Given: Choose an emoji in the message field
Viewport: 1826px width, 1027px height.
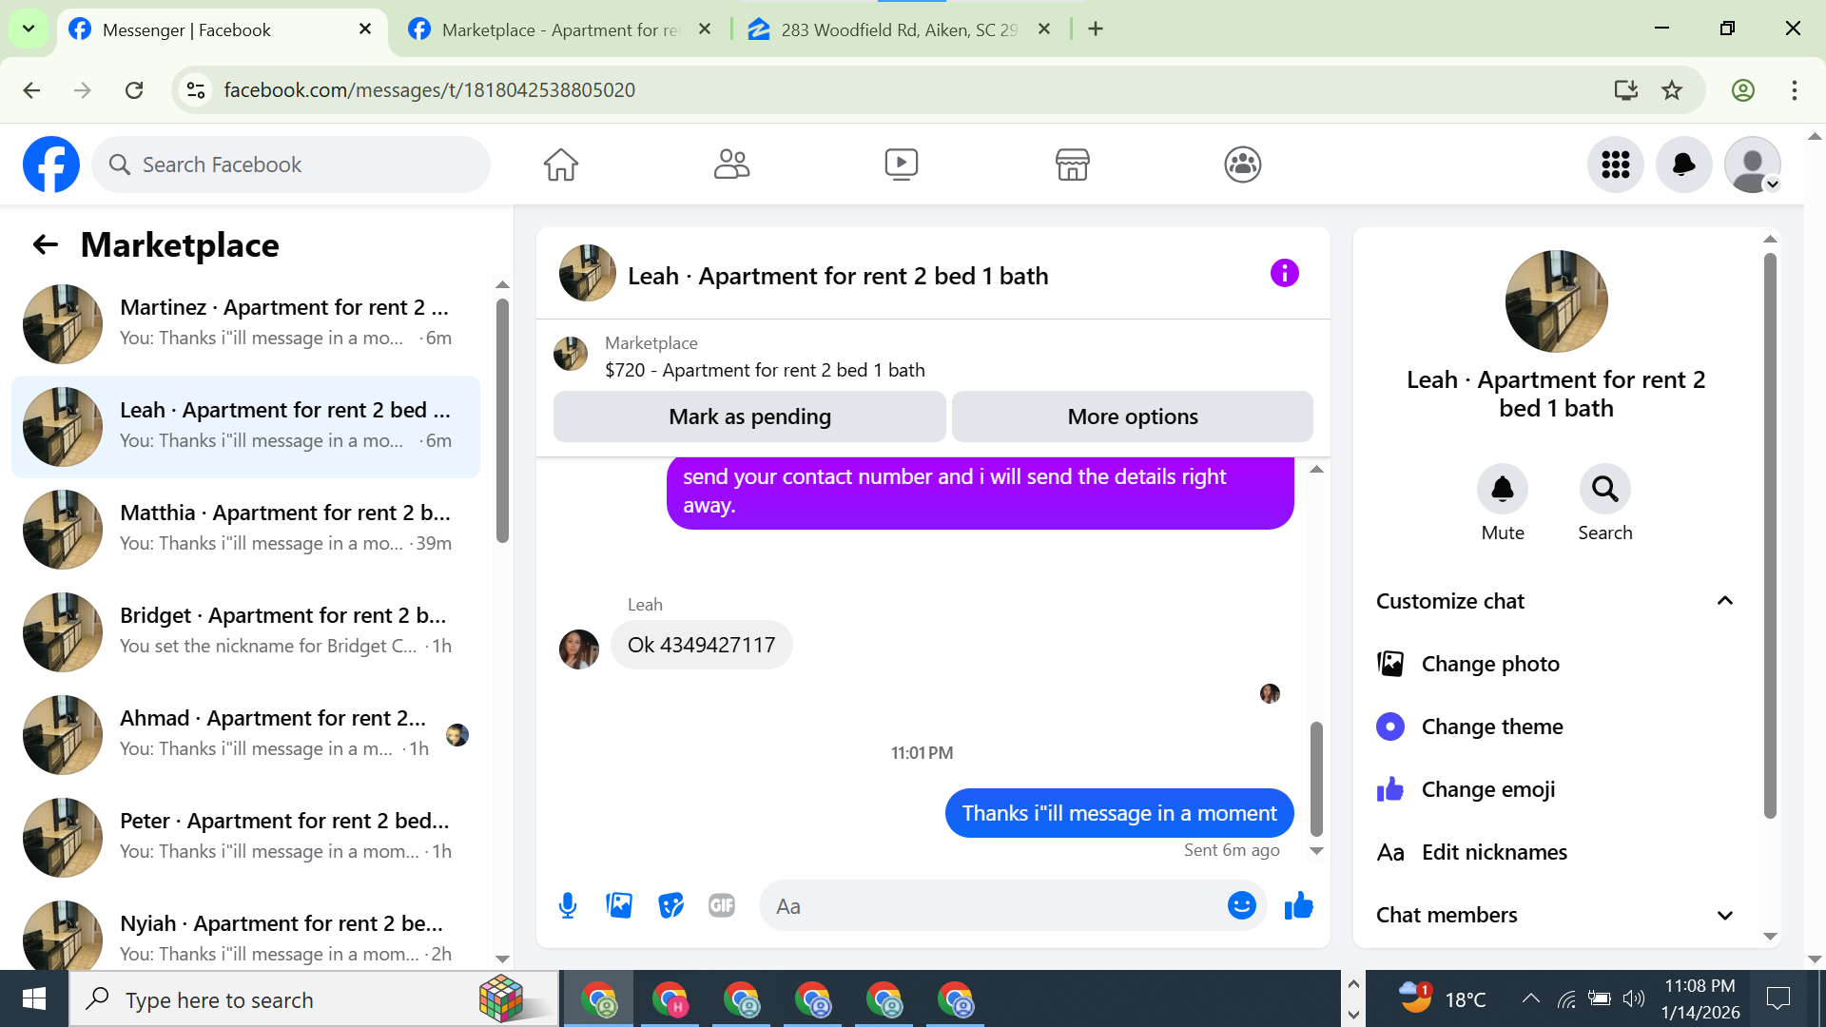Looking at the screenshot, I should [x=1241, y=905].
